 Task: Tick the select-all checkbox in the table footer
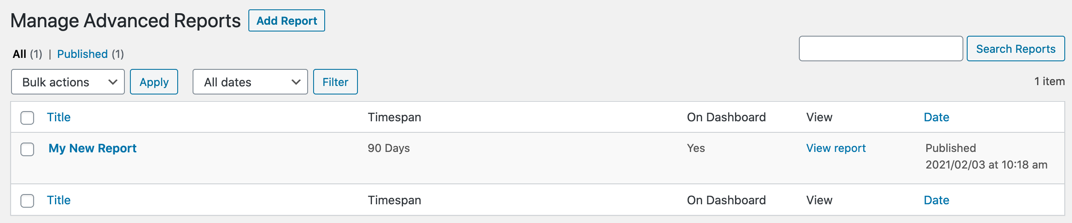point(27,201)
